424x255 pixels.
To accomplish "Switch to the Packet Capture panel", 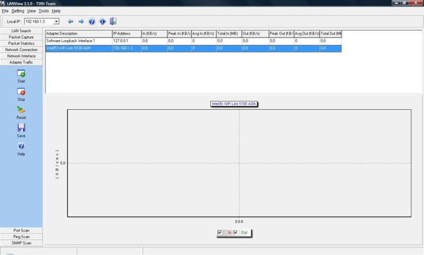I will (x=21, y=37).
